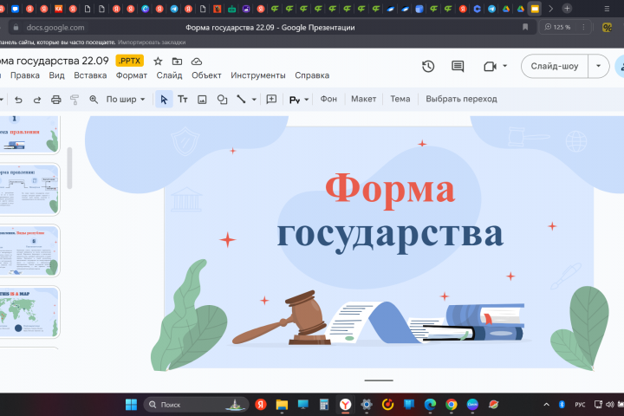Viewport: 624px width, 416px height.
Task: Click the .PPTX format badge
Action: coord(130,61)
